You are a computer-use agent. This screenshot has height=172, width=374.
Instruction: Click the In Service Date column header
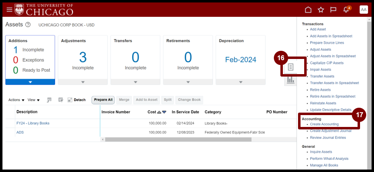point(185,112)
